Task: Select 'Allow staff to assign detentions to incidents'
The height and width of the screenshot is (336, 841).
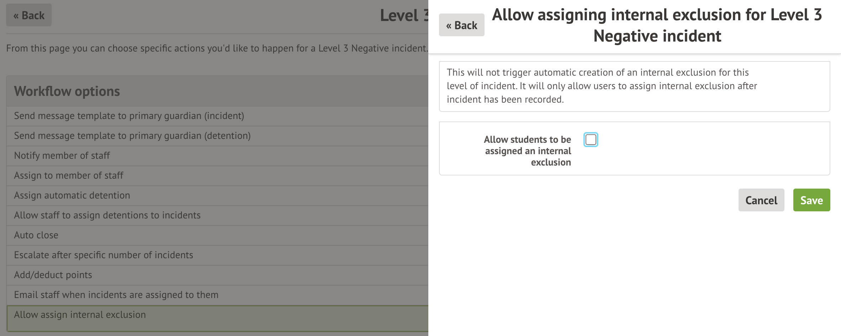Action: (107, 215)
